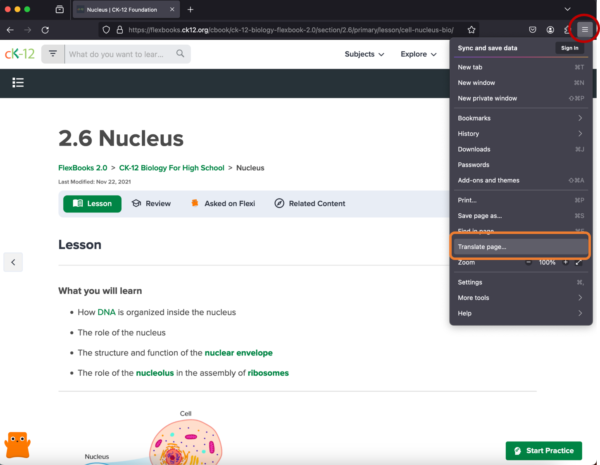Open Add-ons and themes

pos(521,180)
